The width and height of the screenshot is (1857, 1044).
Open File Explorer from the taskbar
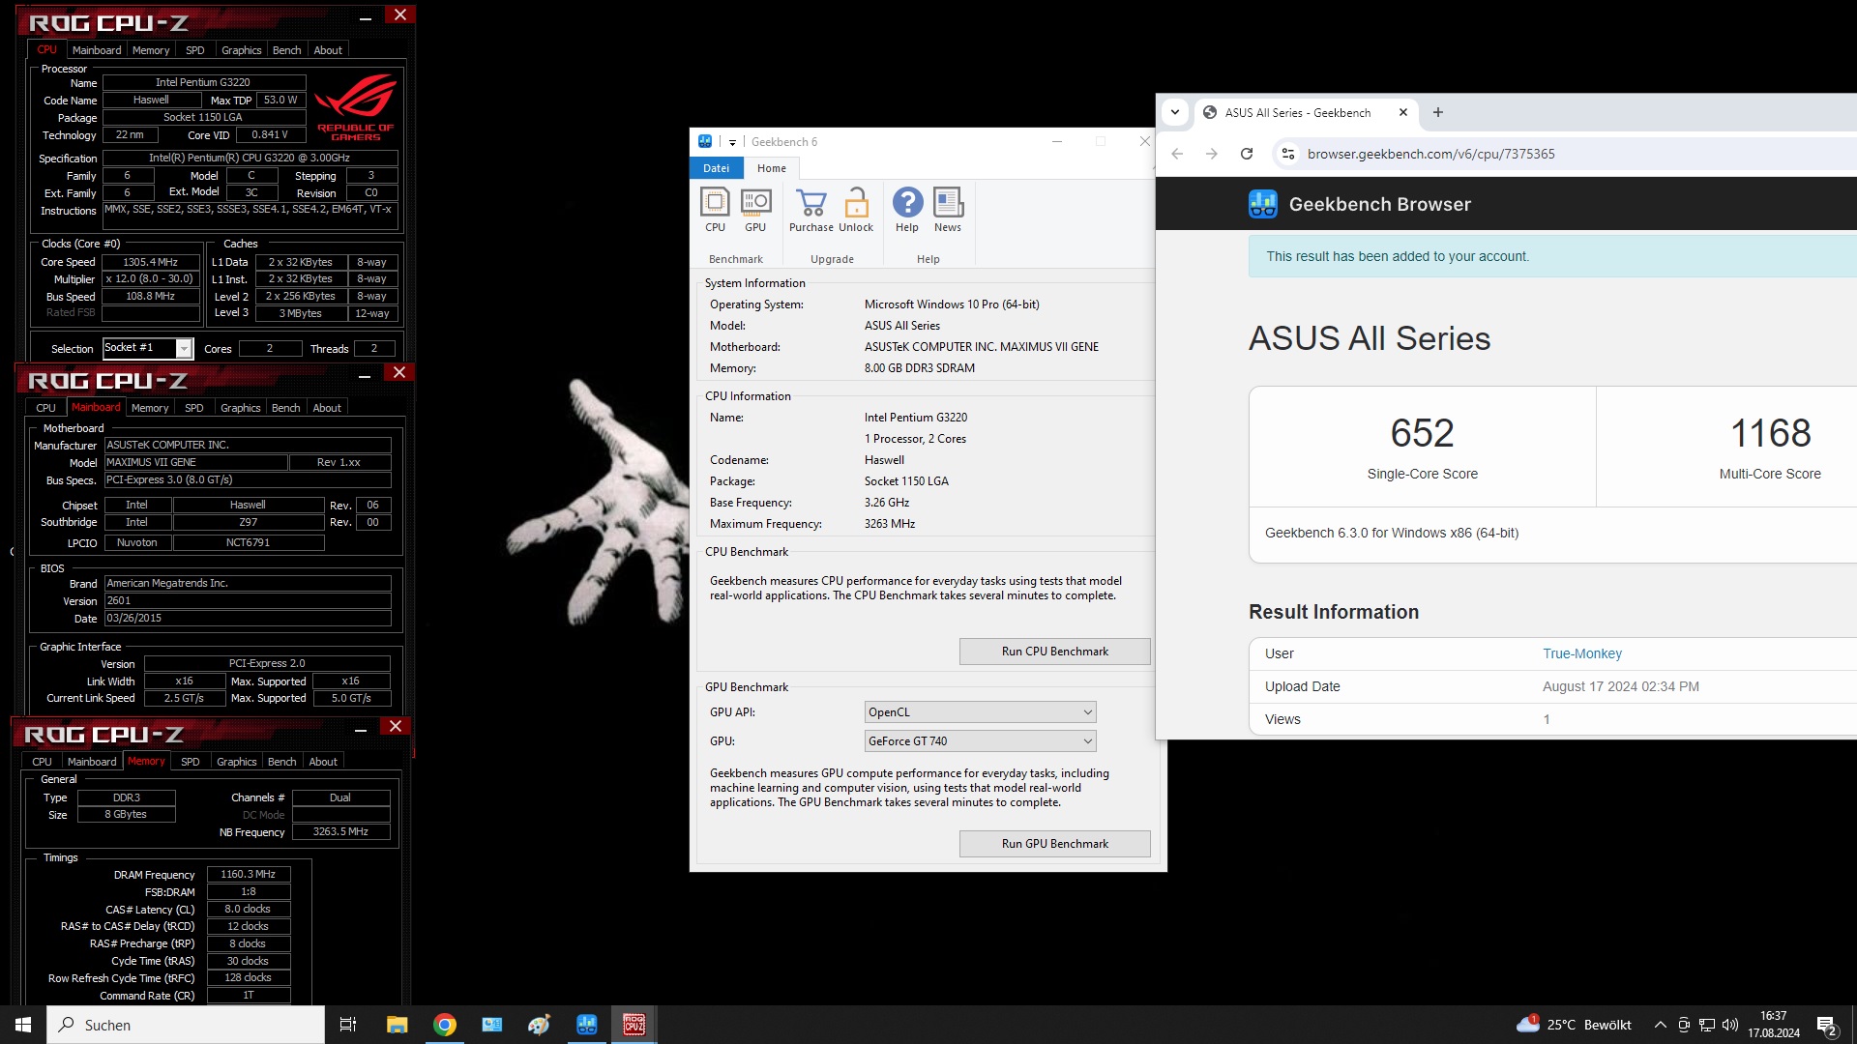[398, 1025]
